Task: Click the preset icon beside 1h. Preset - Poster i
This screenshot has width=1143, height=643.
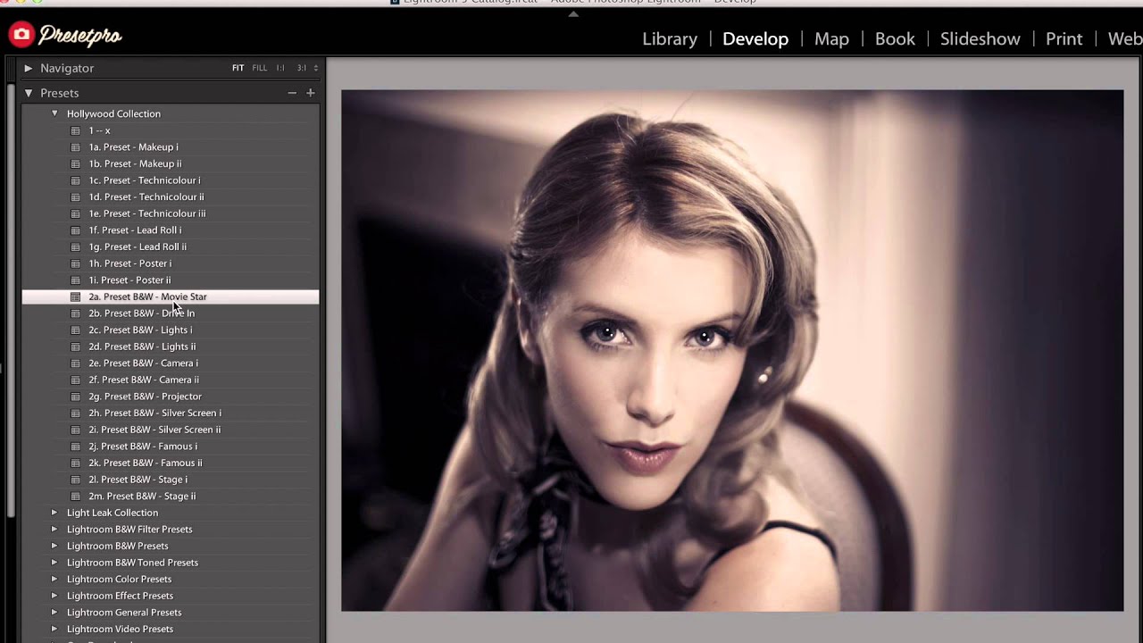Action: [x=76, y=263]
